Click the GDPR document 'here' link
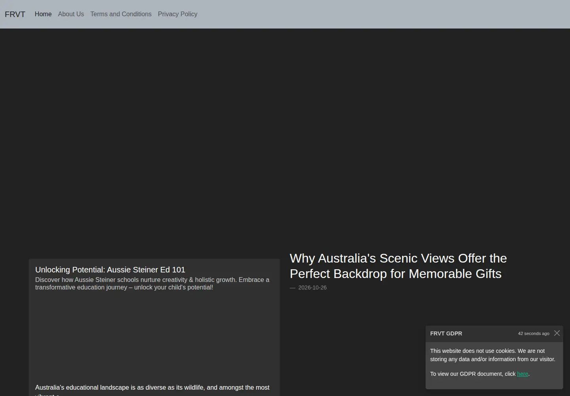The image size is (570, 396). point(522,374)
